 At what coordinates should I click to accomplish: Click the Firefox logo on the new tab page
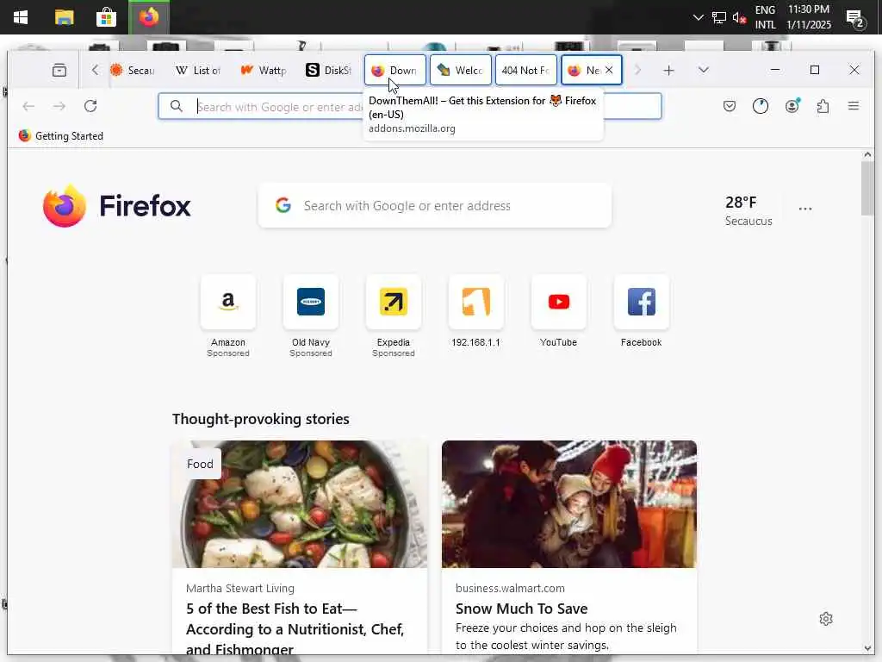[117, 206]
